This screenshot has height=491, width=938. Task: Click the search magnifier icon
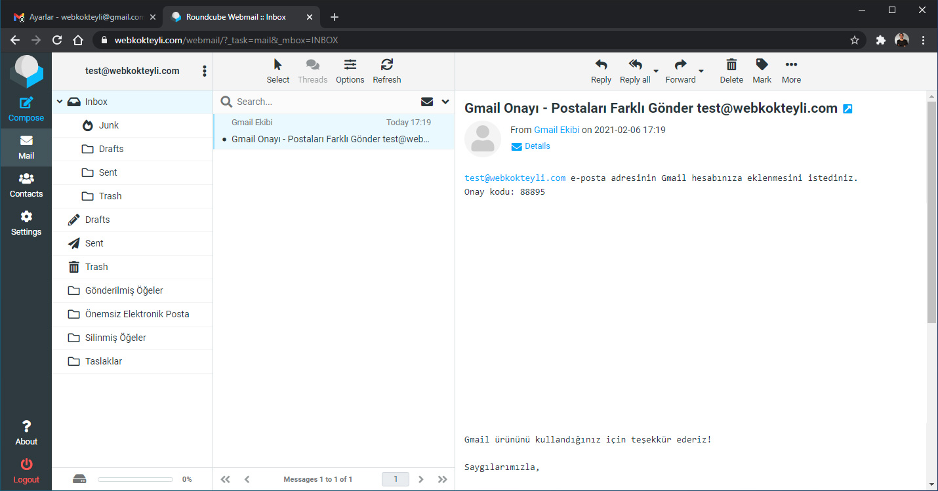coord(226,102)
